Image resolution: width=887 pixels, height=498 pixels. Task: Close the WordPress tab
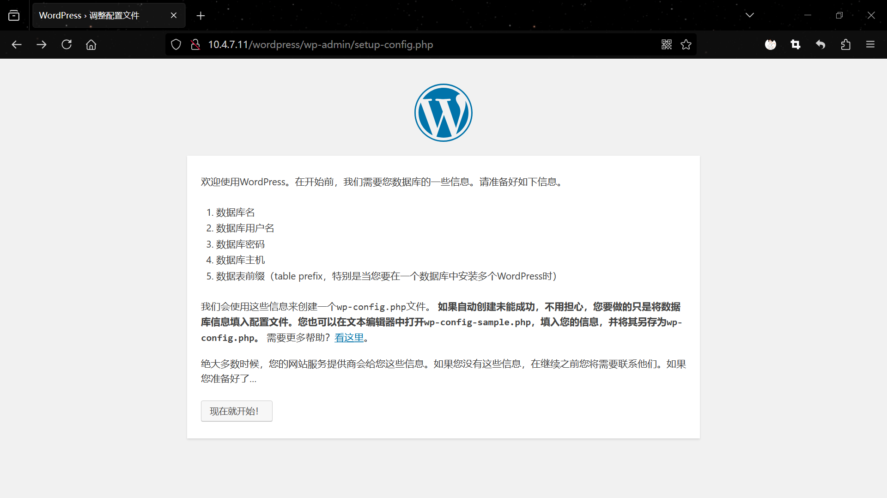tap(174, 15)
